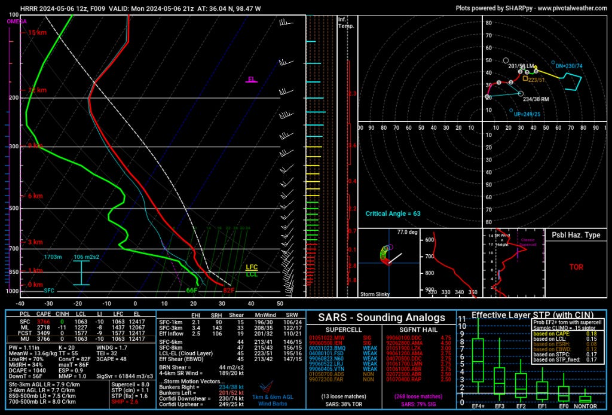Click the EF2 box plot label

tap(521, 407)
